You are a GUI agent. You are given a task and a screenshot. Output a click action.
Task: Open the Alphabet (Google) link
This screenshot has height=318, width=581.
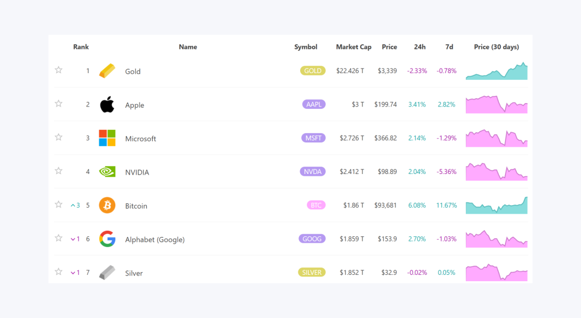[155, 240]
